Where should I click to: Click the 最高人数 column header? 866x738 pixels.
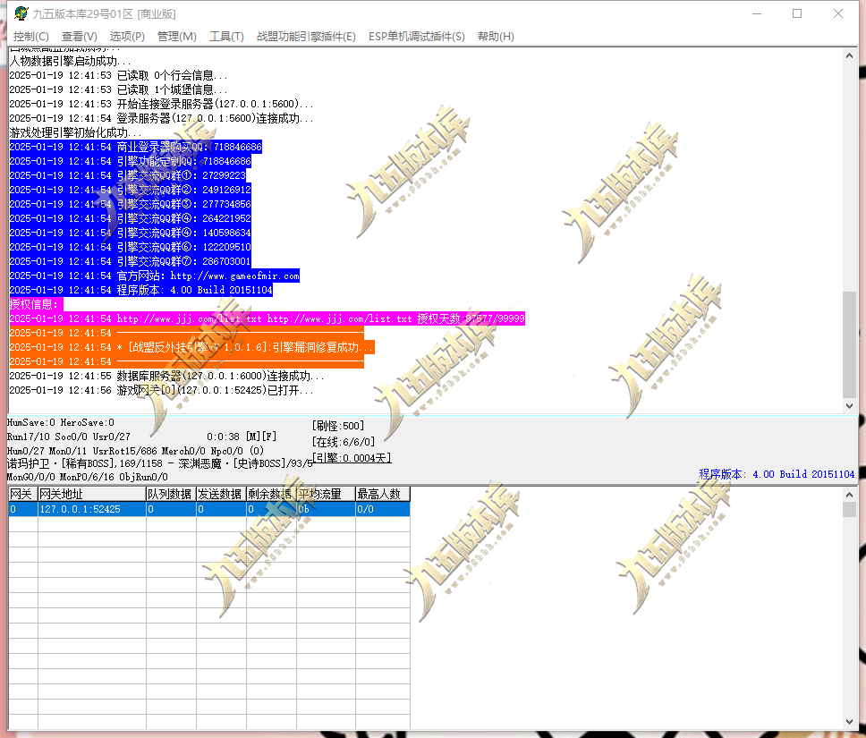(x=382, y=494)
